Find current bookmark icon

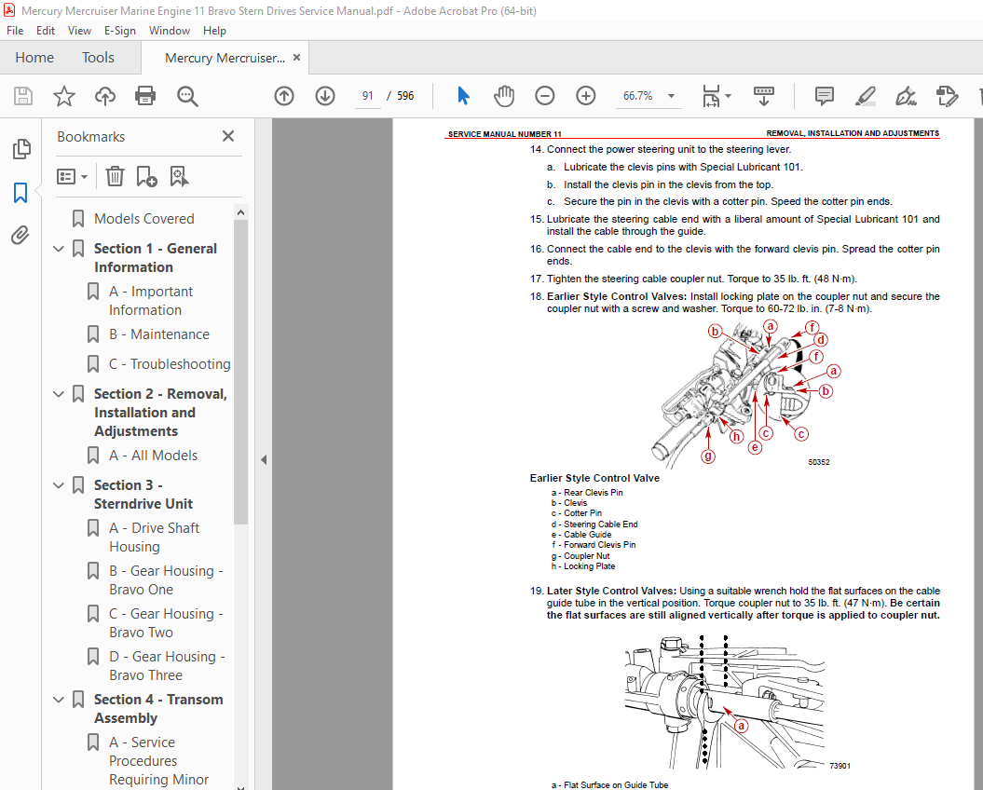click(179, 176)
